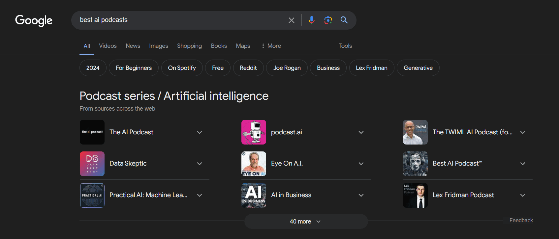
Task: Go to the Maps tab
Action: pyautogui.click(x=243, y=46)
